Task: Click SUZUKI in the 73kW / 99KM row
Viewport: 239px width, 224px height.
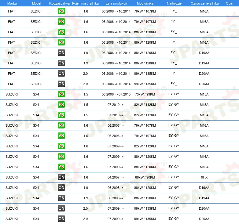Action: (x=12, y=94)
